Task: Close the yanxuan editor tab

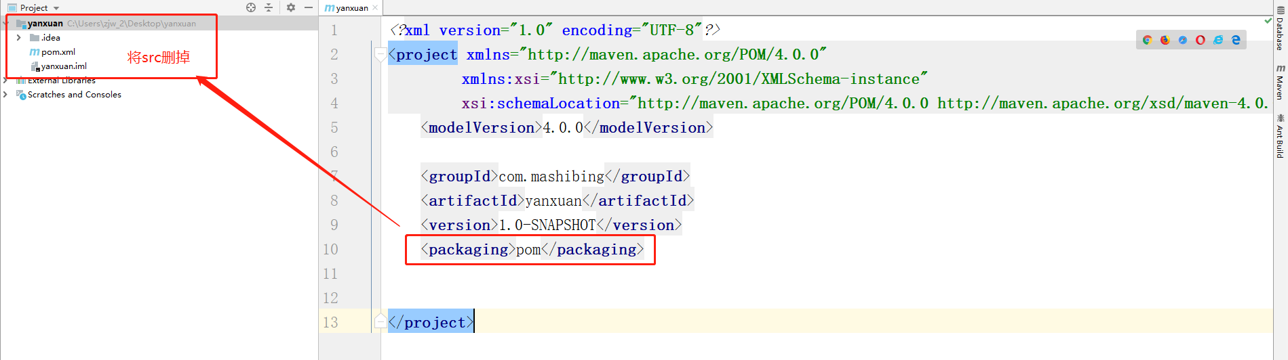Action: click(375, 8)
